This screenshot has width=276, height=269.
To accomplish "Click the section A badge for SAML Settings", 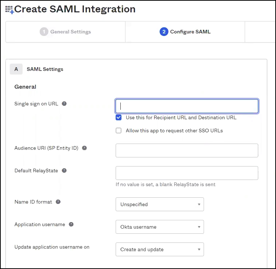I will pyautogui.click(x=16, y=69).
